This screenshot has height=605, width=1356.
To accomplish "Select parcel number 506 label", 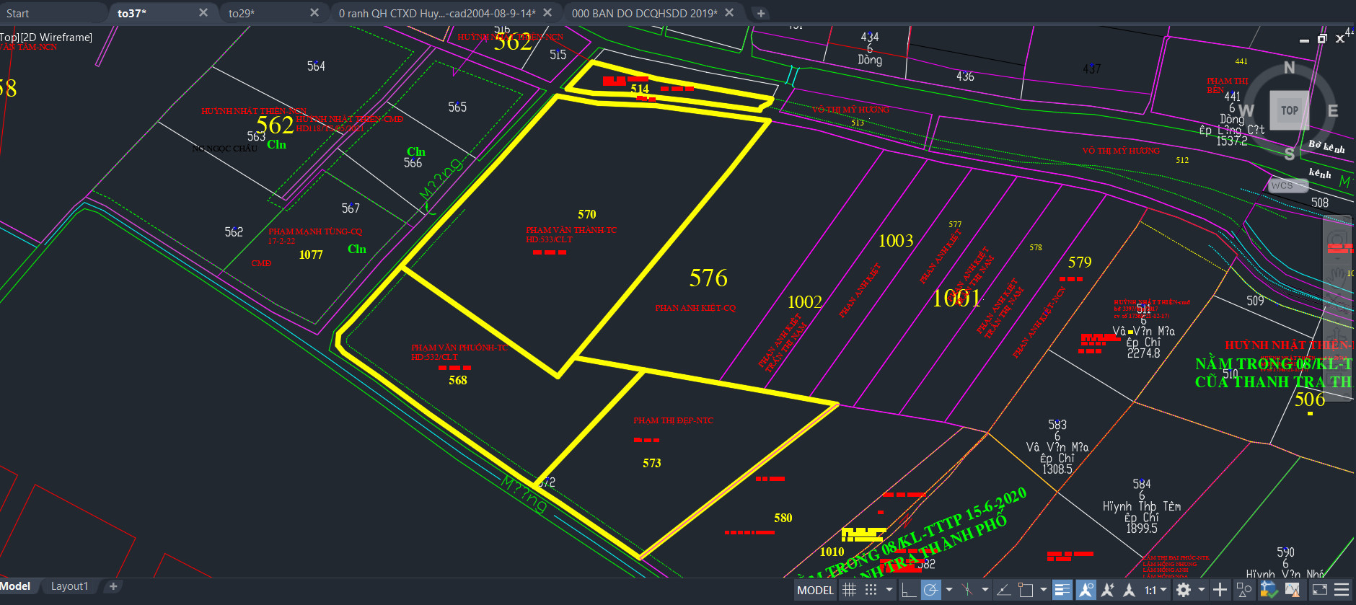I will [1310, 399].
